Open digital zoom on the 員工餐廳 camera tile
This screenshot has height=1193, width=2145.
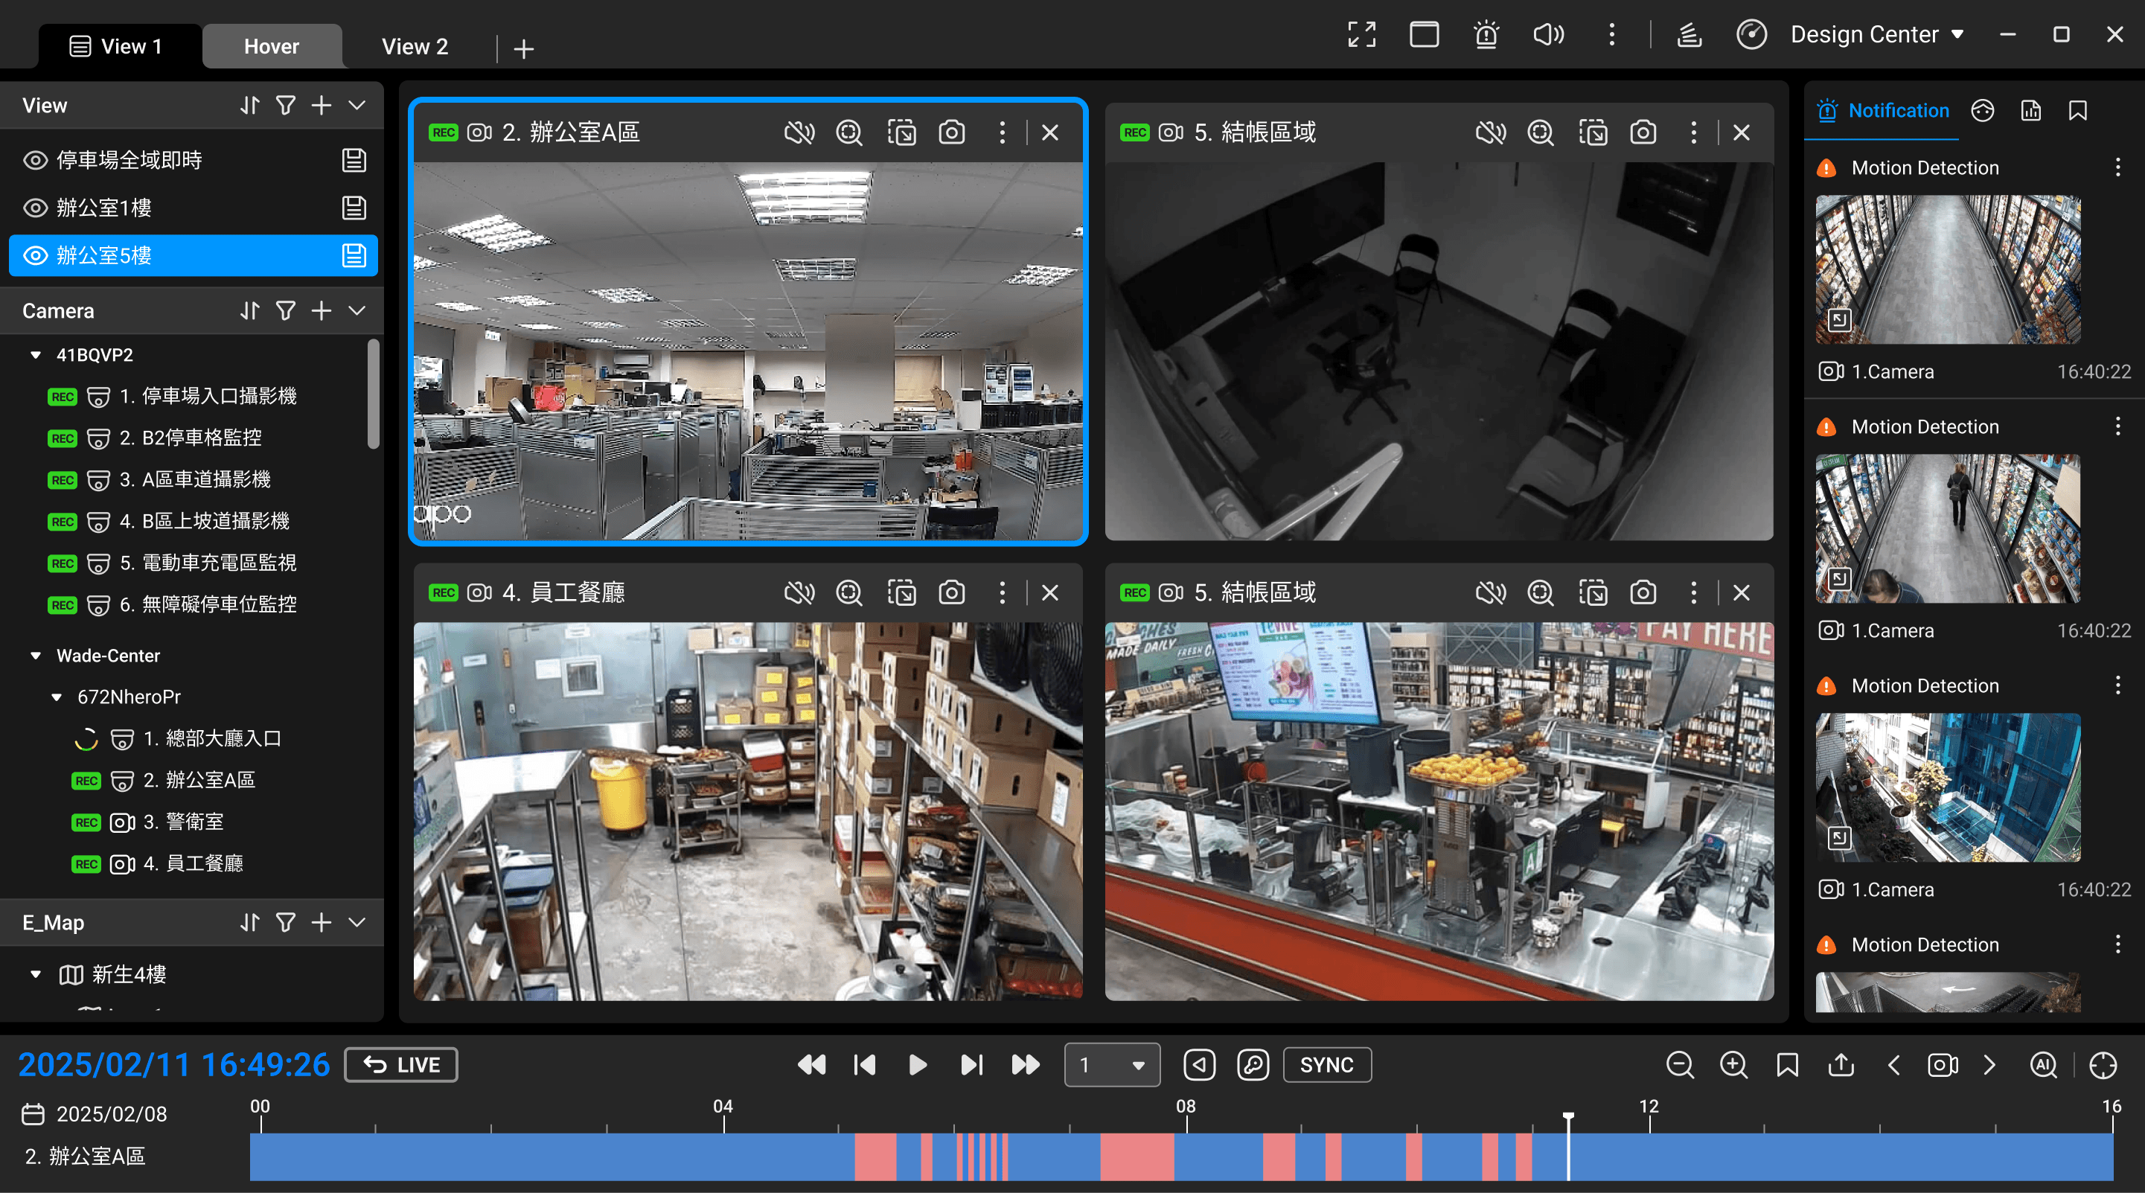(849, 592)
